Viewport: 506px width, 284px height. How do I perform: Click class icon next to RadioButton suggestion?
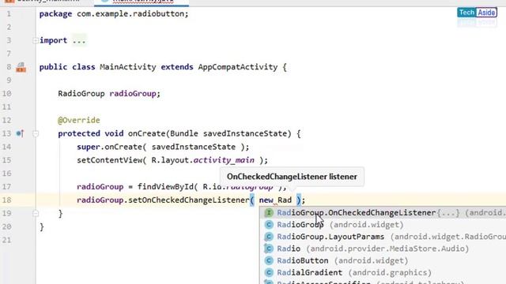tap(269, 260)
